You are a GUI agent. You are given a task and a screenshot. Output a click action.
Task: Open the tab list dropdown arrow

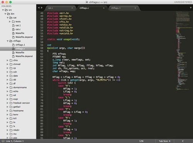(191, 8)
